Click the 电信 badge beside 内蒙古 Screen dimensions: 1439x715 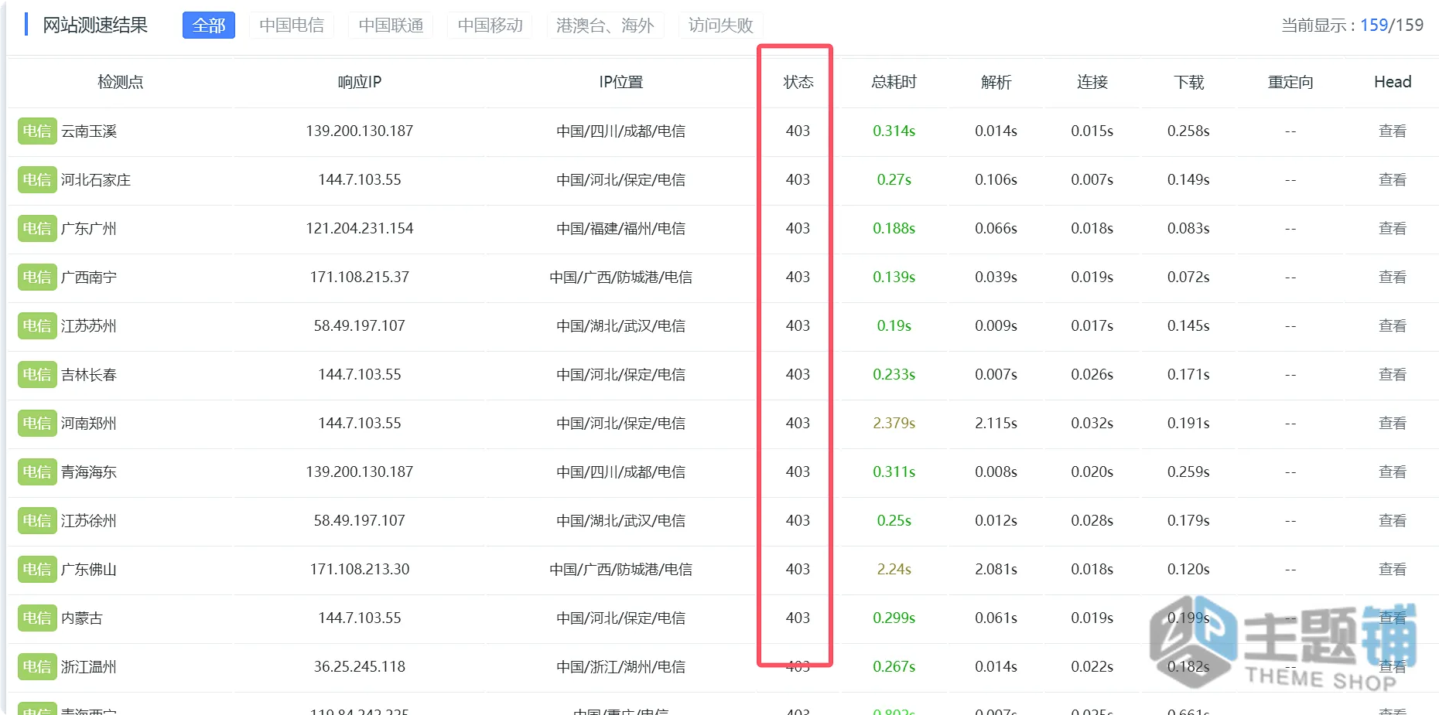pos(37,618)
